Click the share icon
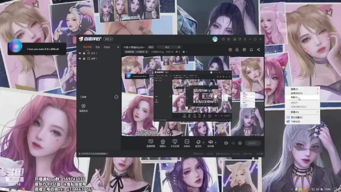 (258, 49)
